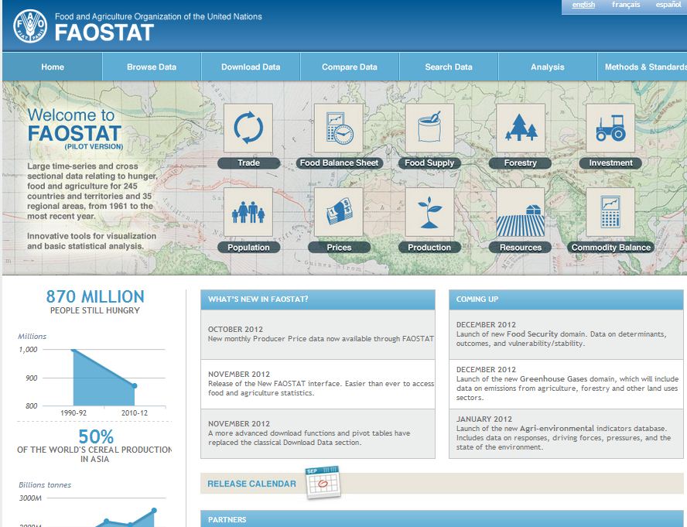The height and width of the screenshot is (527, 687).
Task: Switch to the Download Data section
Action: point(250,67)
